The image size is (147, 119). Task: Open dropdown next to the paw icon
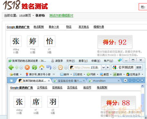pyautogui.click(x=66, y=68)
